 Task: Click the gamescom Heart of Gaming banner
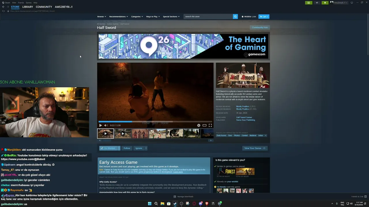point(183,46)
